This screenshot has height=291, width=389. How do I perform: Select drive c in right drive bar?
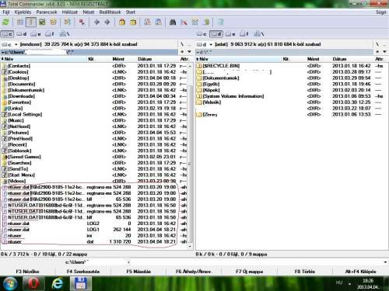(x=202, y=34)
